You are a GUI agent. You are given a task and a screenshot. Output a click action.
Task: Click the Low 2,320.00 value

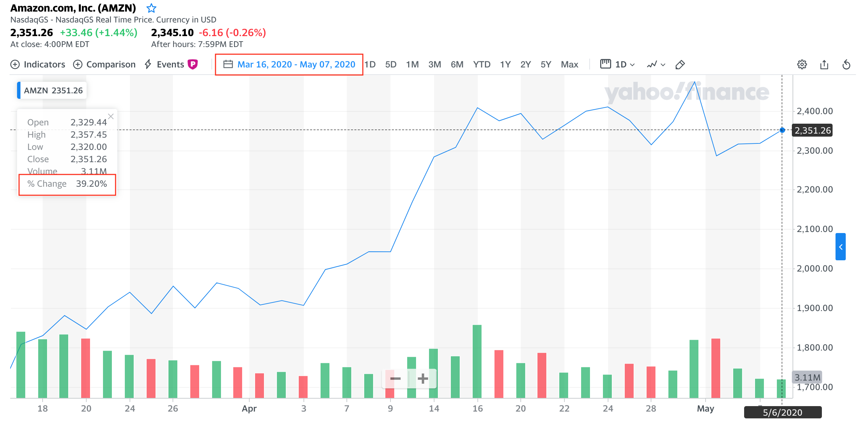89,147
